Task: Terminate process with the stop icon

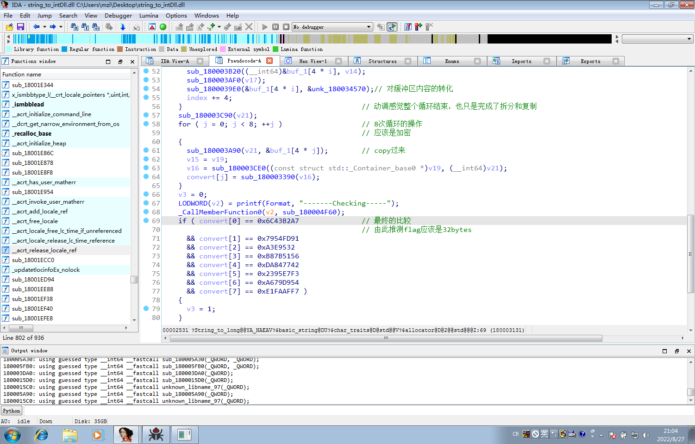Action: 286,27
